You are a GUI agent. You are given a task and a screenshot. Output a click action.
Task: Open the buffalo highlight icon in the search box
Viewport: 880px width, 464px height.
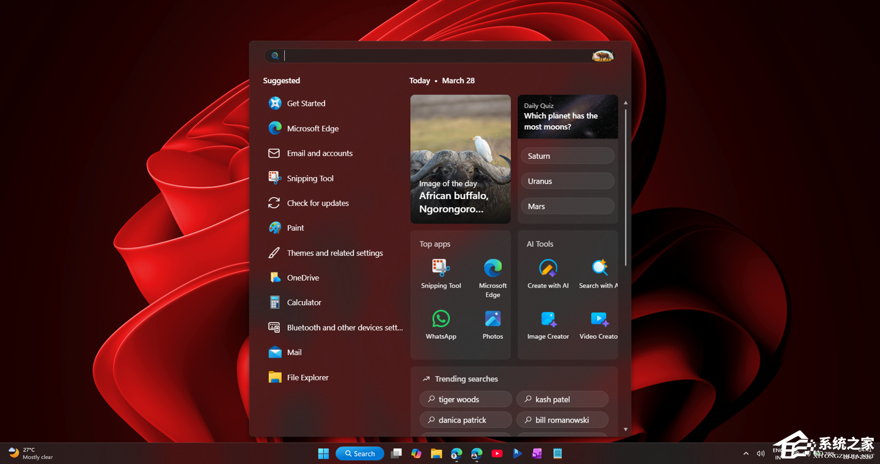[x=603, y=56]
